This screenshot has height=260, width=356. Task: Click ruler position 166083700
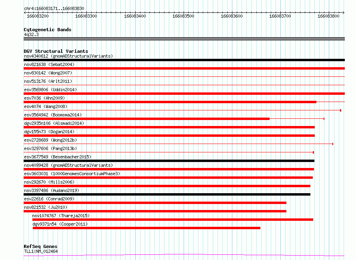(x=280, y=16)
